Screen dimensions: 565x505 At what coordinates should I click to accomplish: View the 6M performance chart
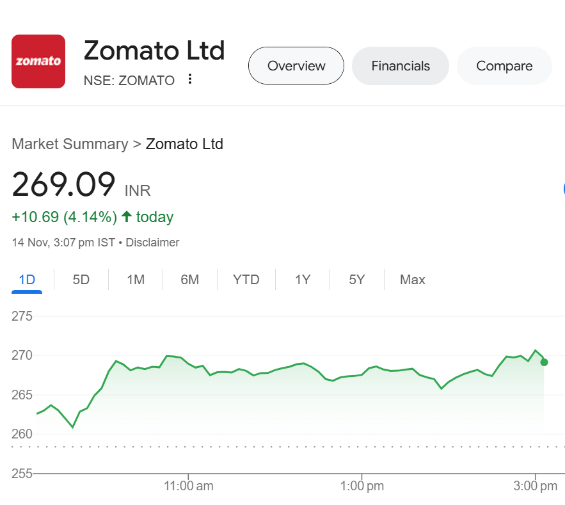tap(189, 279)
